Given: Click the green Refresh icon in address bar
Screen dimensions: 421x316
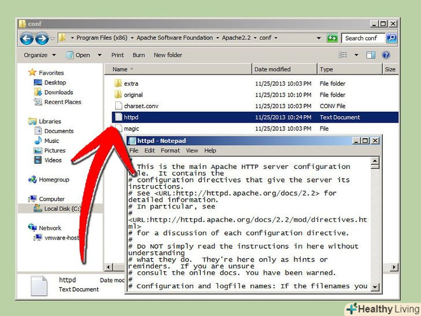Looking at the screenshot, I should coord(332,38).
